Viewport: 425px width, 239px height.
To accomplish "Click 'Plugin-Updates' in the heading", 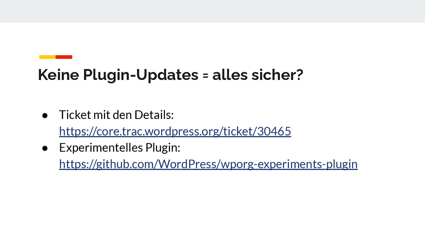I will pyautogui.click(x=140, y=75).
